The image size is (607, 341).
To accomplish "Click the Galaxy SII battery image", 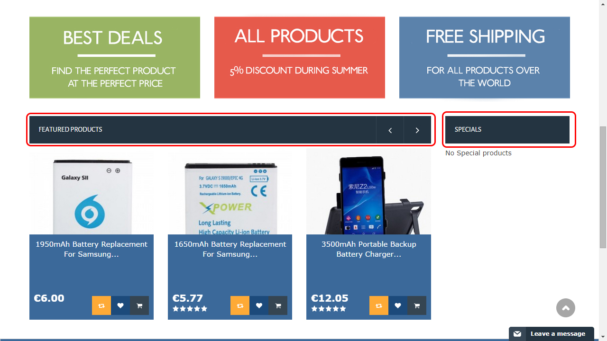I will point(92,191).
